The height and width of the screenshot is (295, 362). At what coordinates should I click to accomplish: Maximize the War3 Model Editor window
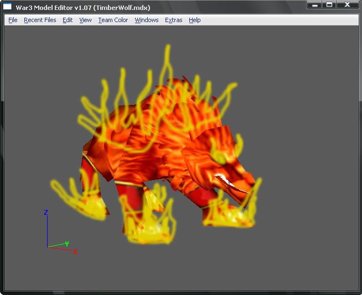pyautogui.click(x=329, y=4)
